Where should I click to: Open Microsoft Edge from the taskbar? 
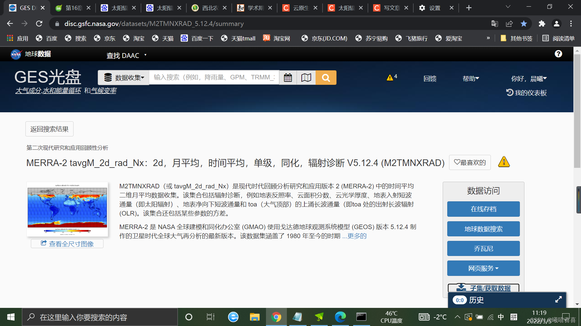click(340, 317)
